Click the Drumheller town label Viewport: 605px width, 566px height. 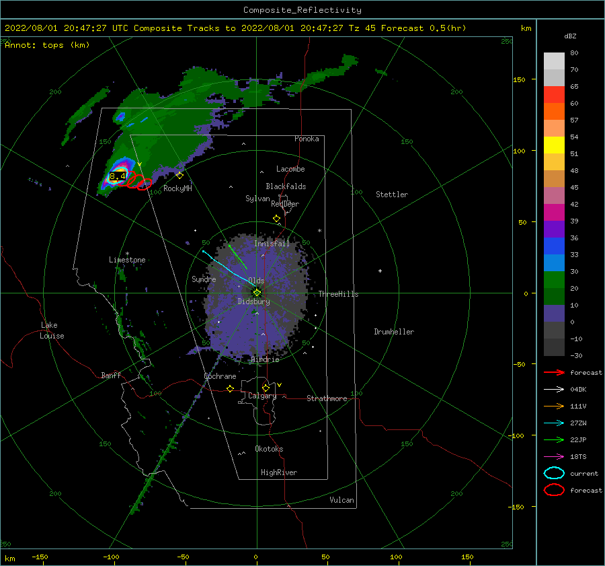pyautogui.click(x=394, y=332)
